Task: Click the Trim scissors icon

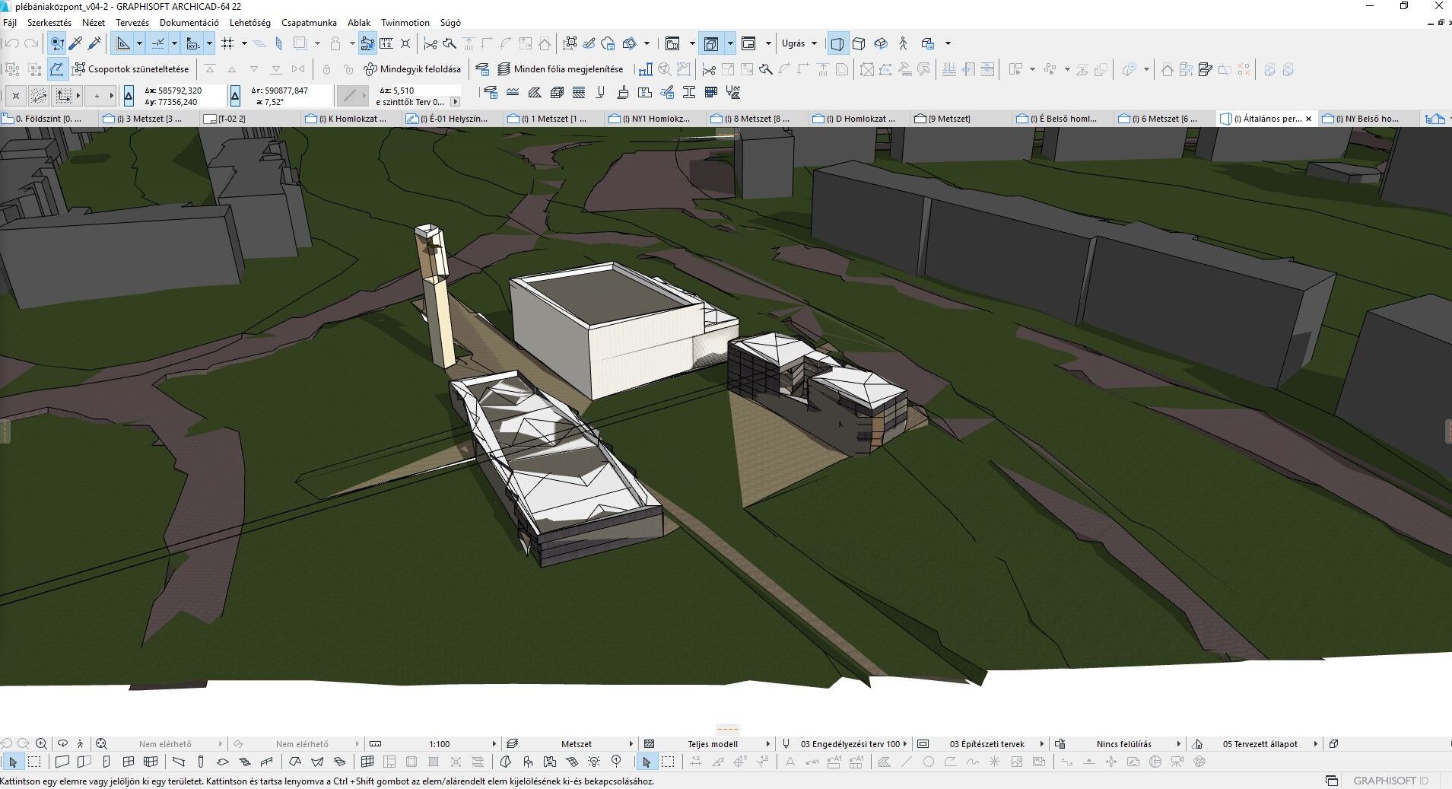Action: [430, 43]
